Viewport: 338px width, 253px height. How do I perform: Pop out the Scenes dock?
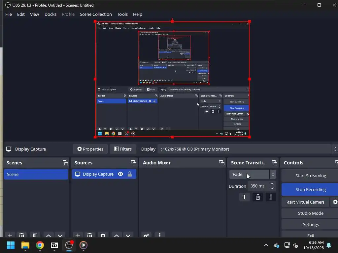coord(65,163)
